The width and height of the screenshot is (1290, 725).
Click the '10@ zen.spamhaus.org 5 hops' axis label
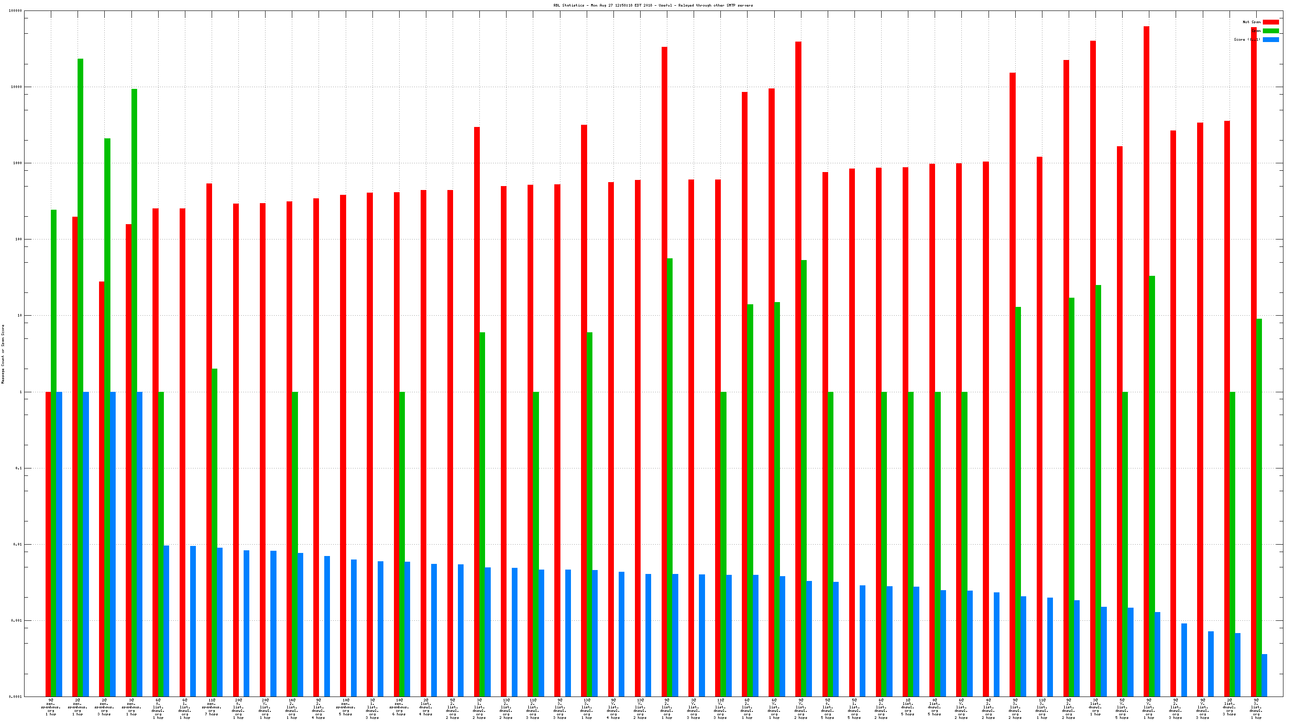[x=345, y=707]
